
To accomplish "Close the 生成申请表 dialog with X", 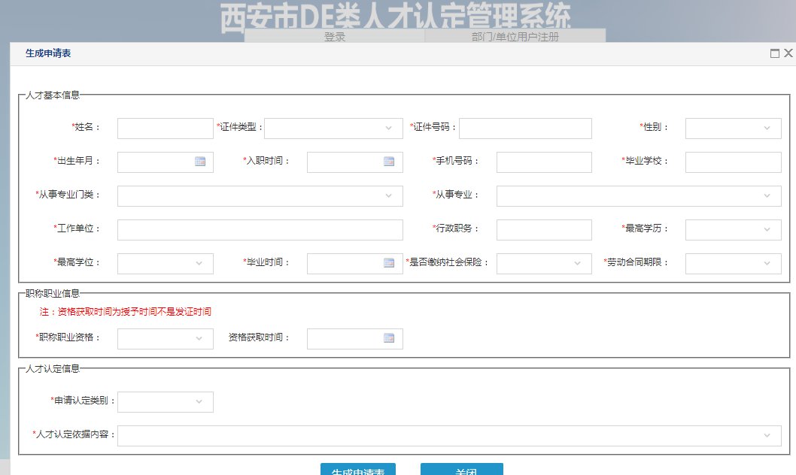I will coord(788,53).
